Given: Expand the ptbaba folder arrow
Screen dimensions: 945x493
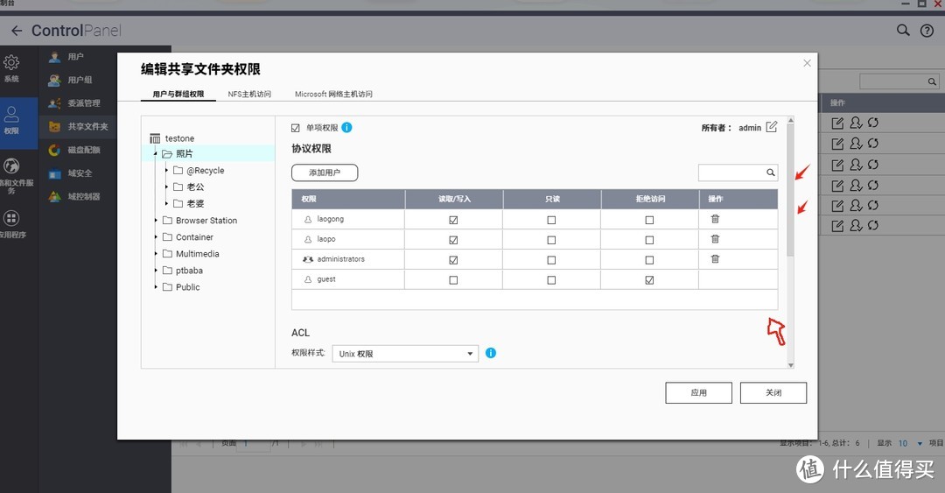Looking at the screenshot, I should (156, 271).
